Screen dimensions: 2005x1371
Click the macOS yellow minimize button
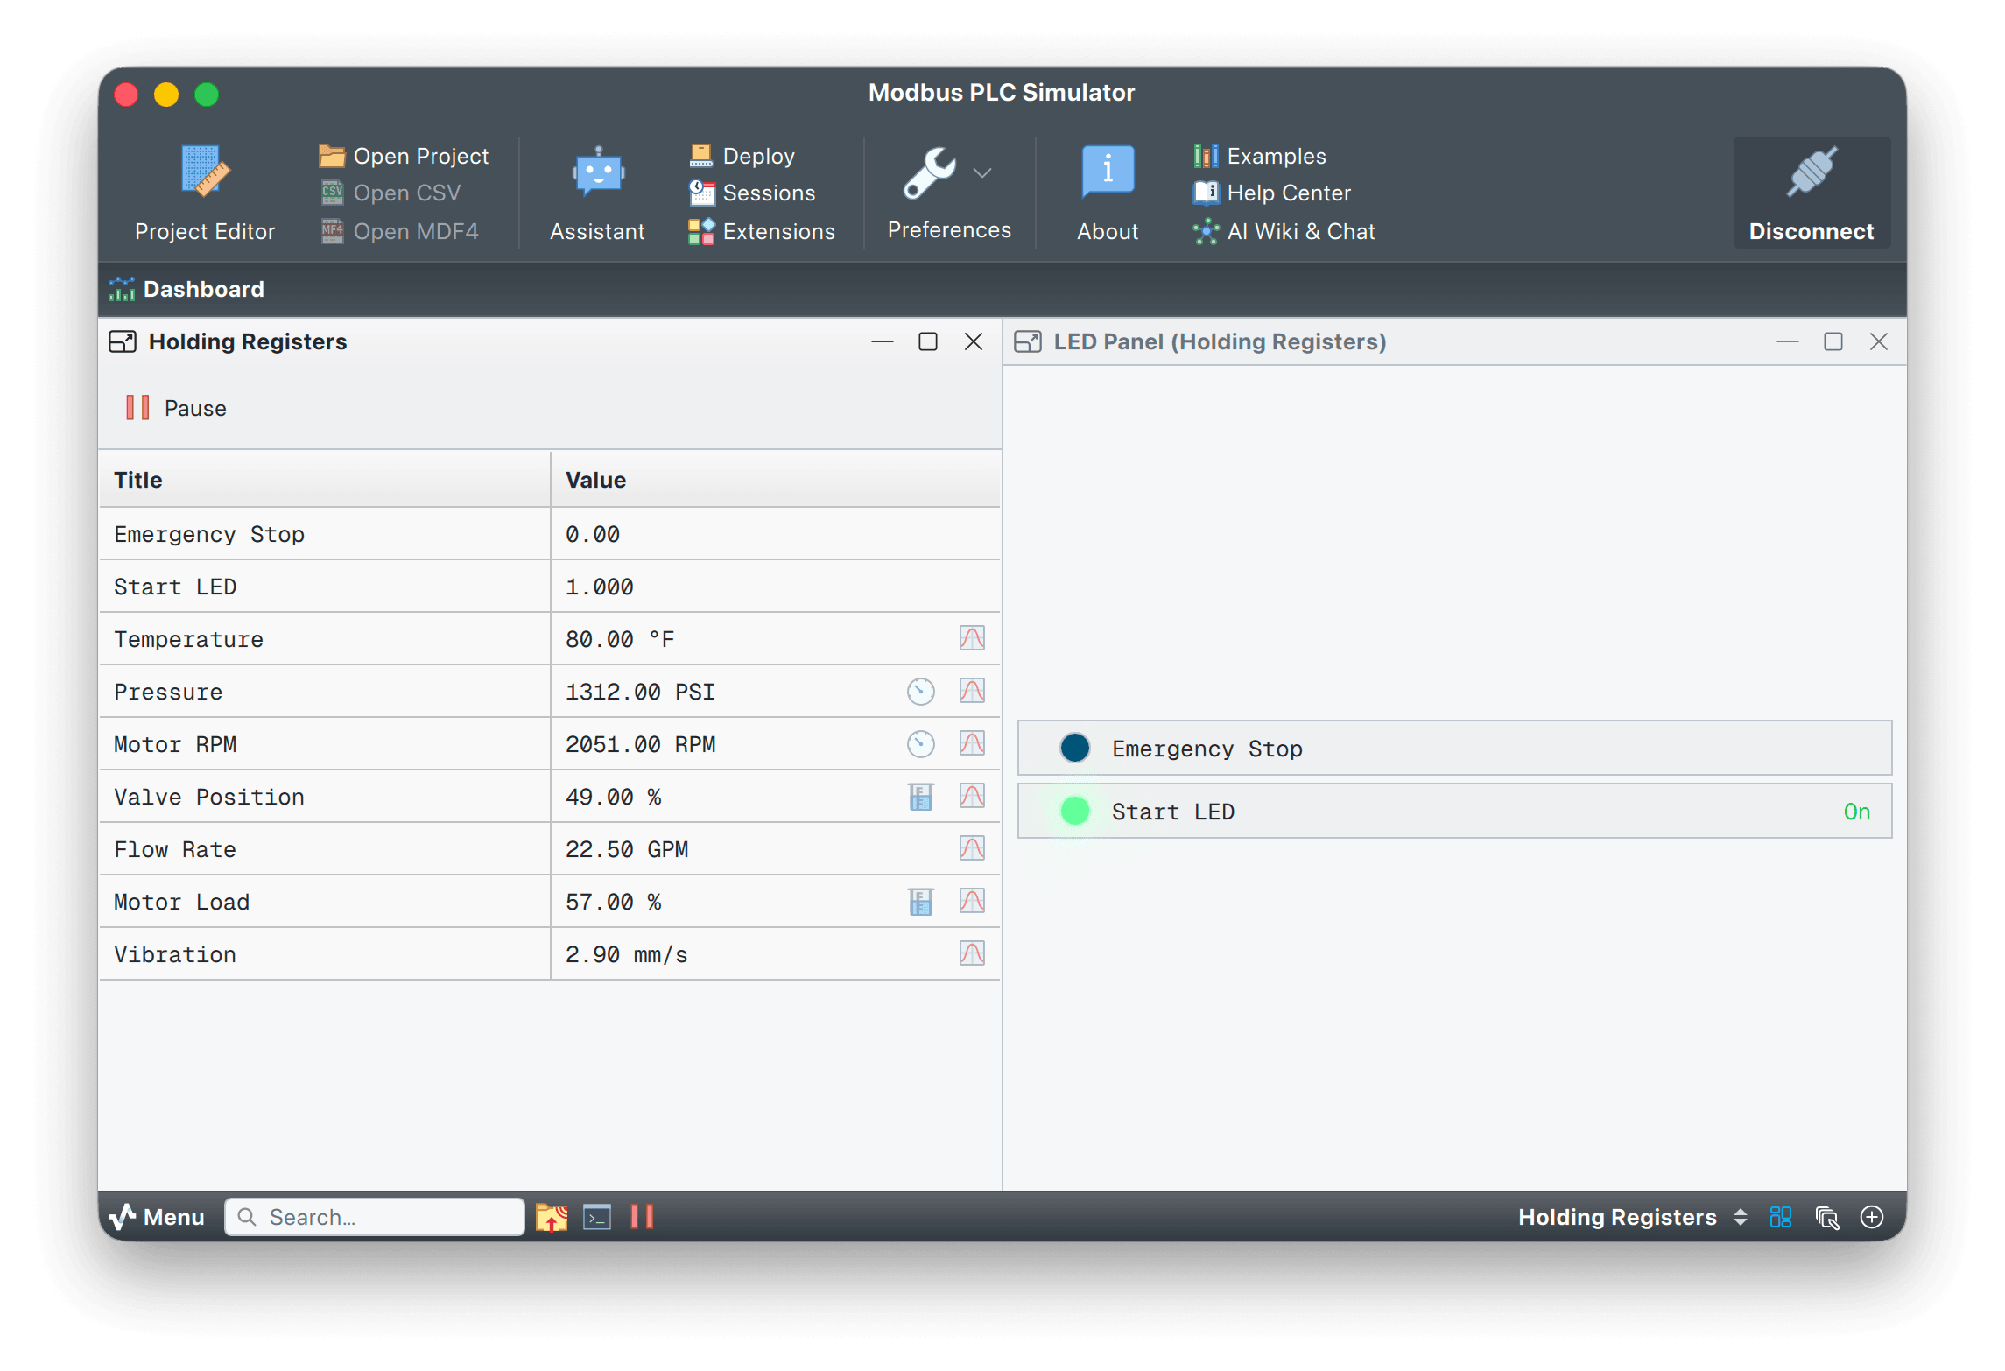[166, 94]
